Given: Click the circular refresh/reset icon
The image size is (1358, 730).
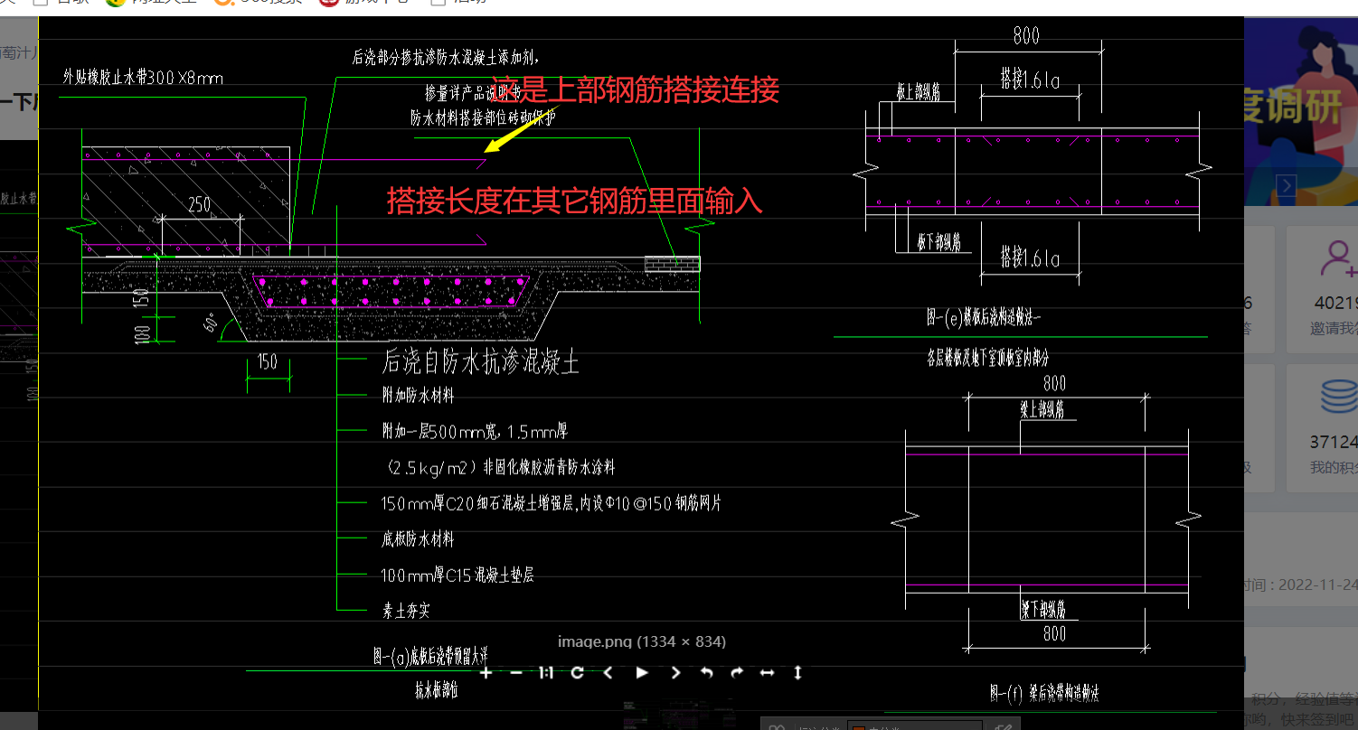Looking at the screenshot, I should 578,672.
